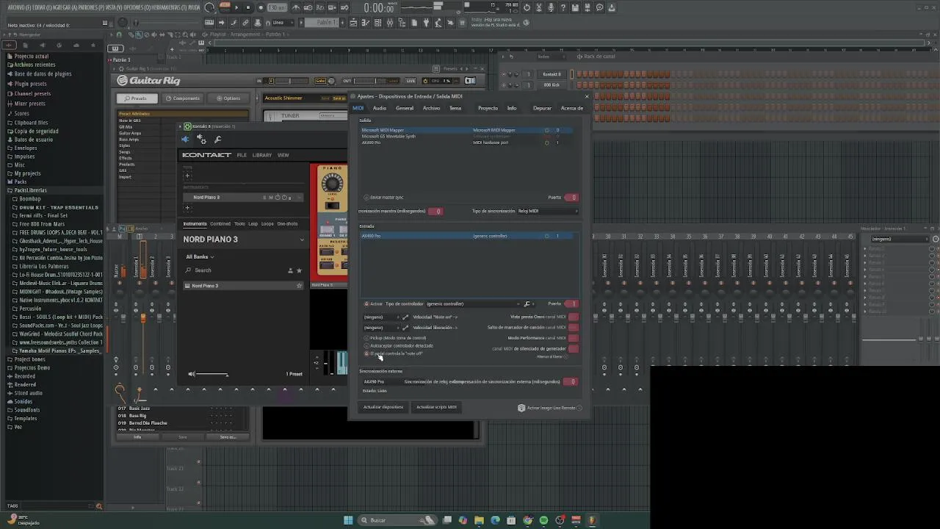Toggle Activar input device option
This screenshot has width=940, height=529.
[x=366, y=303]
